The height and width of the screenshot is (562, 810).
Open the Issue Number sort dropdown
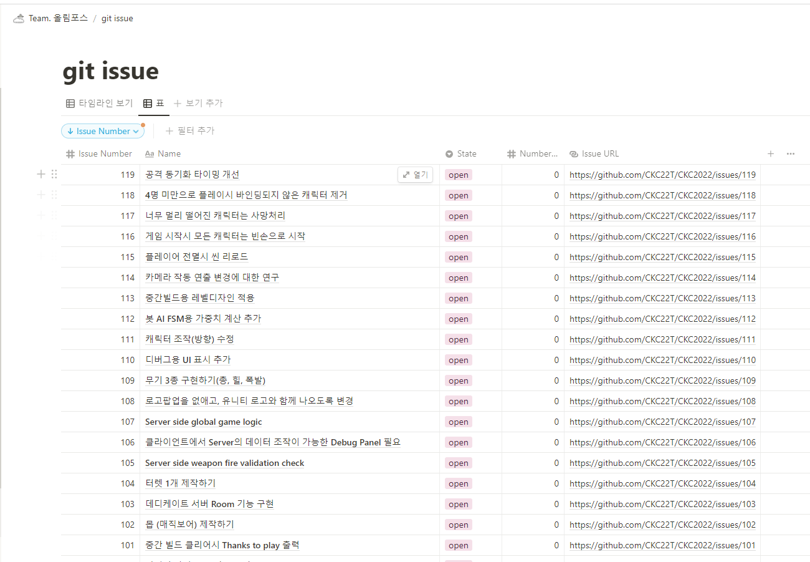pos(103,132)
